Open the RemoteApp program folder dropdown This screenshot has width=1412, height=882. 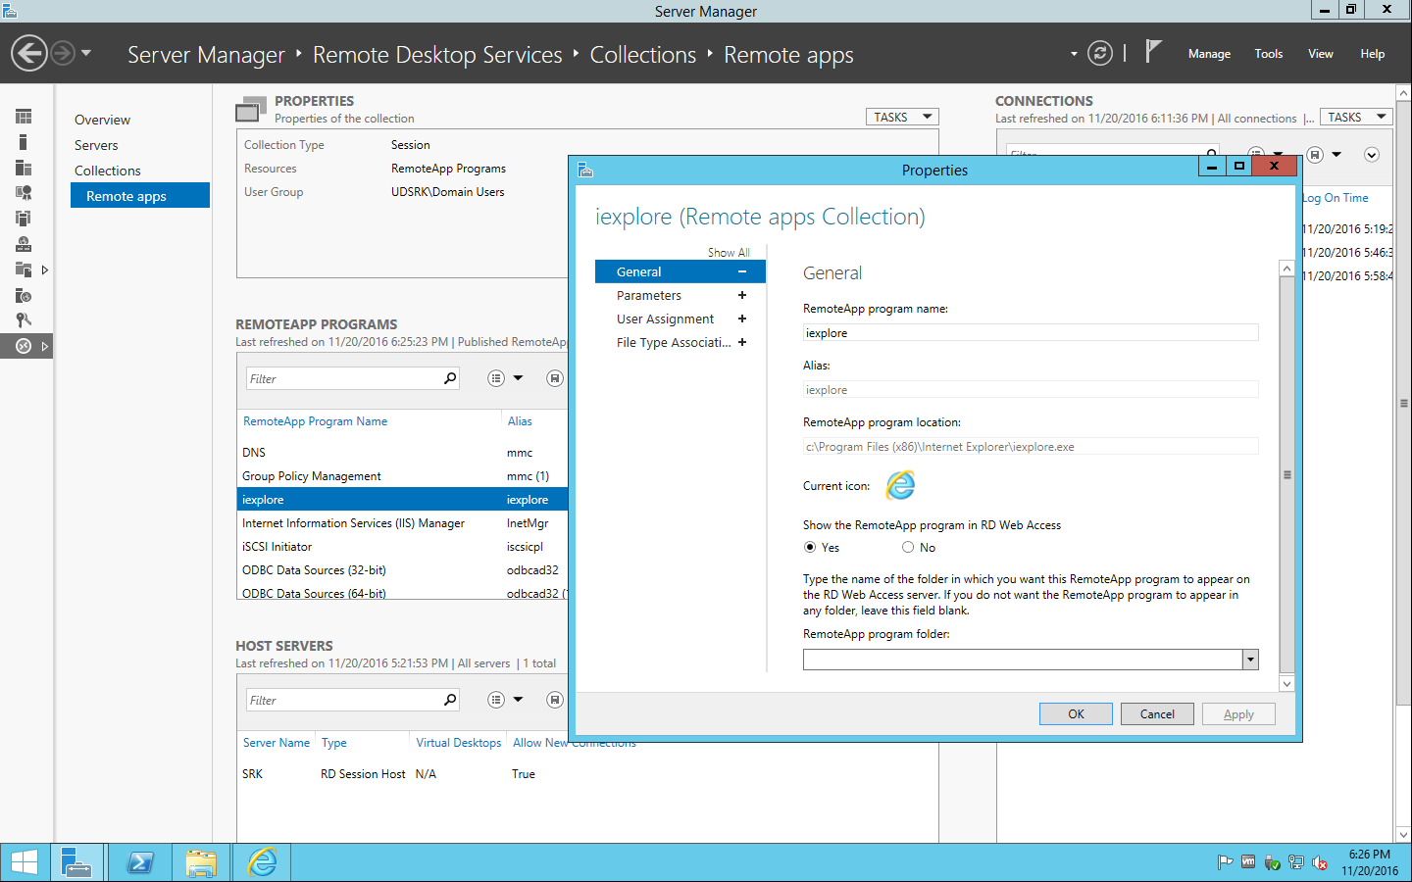click(1250, 660)
